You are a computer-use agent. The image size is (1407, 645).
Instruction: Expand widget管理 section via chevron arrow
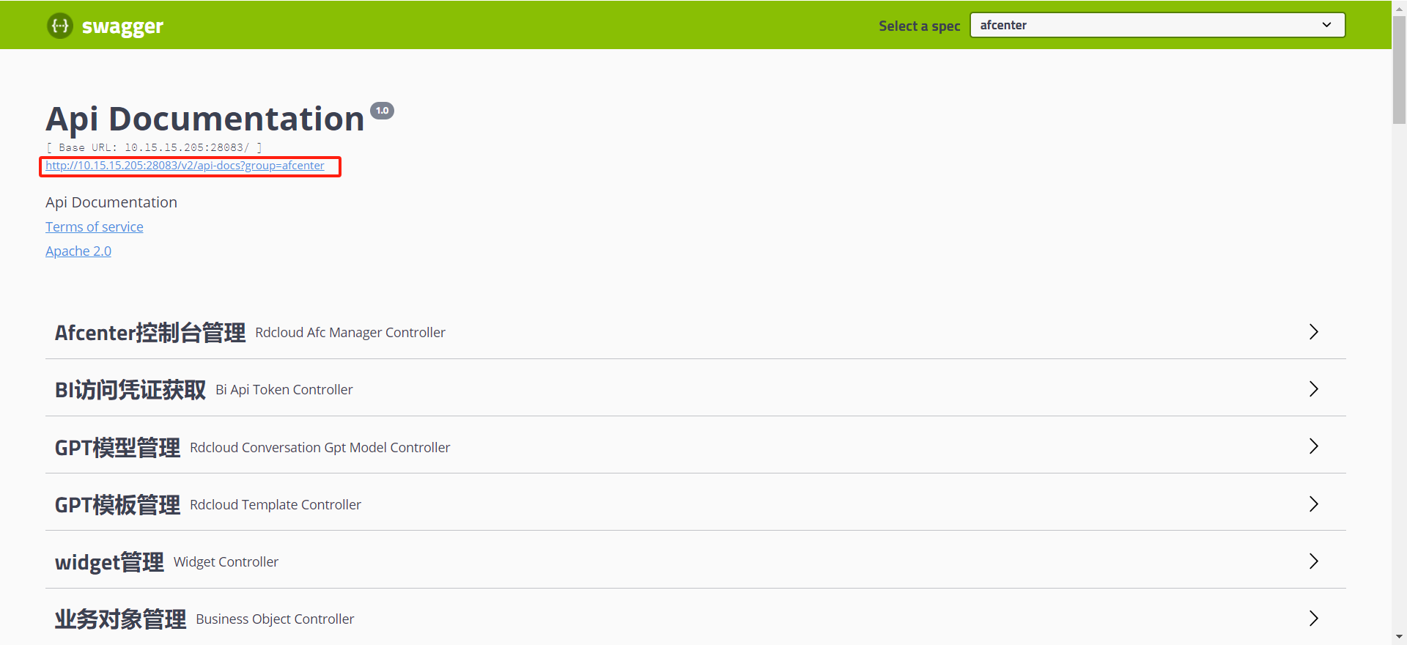tap(1313, 561)
